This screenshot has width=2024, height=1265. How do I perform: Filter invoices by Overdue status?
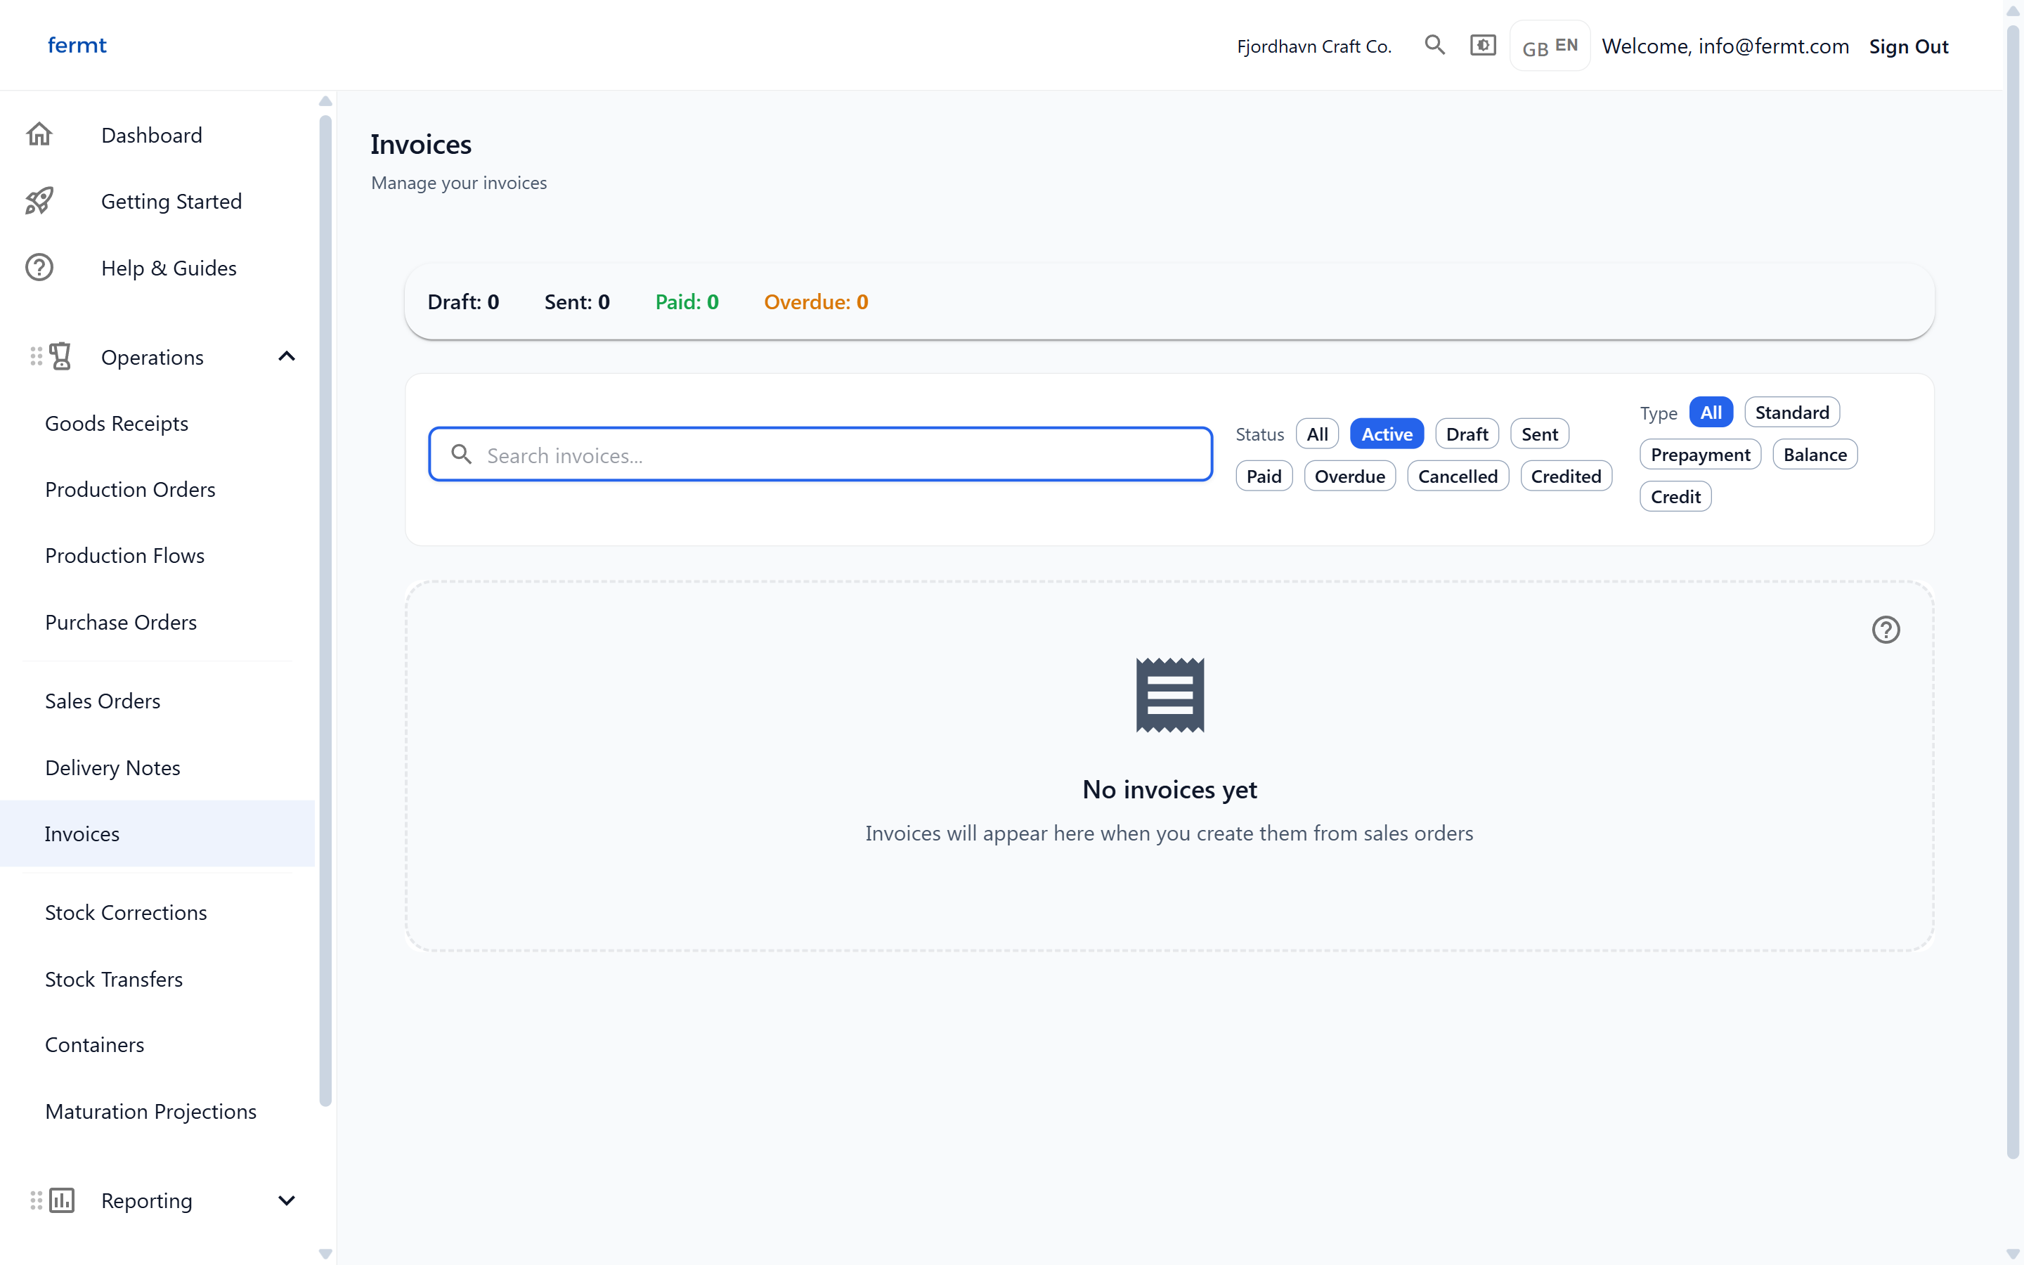pos(1350,476)
